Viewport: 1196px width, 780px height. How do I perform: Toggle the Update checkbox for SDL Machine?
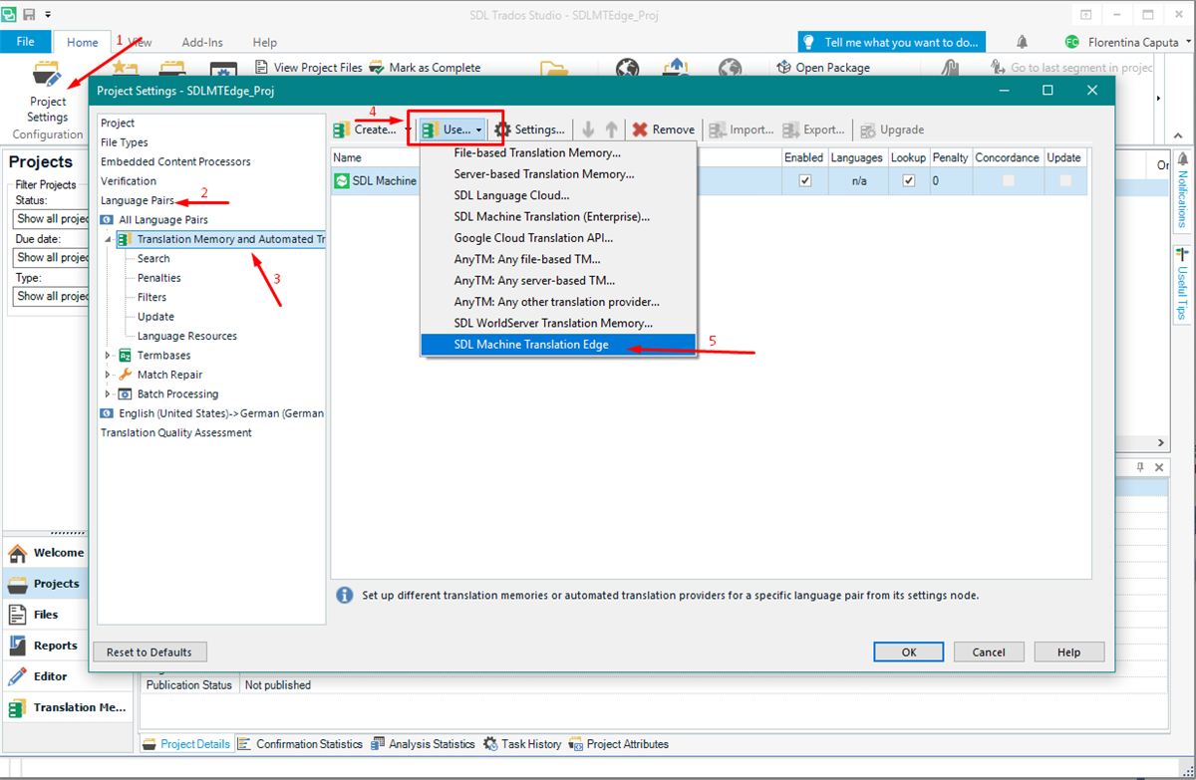(1065, 181)
